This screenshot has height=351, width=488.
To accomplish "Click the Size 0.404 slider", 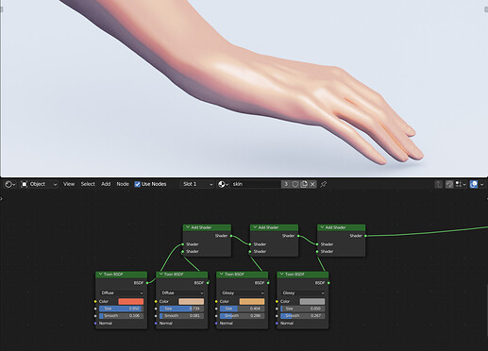I will coord(243,309).
